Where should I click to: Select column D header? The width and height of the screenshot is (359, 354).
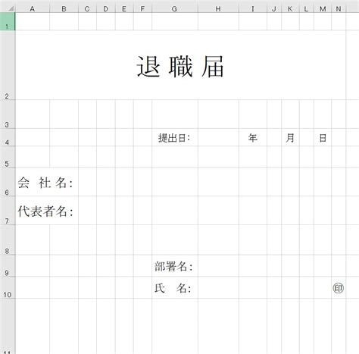point(106,9)
